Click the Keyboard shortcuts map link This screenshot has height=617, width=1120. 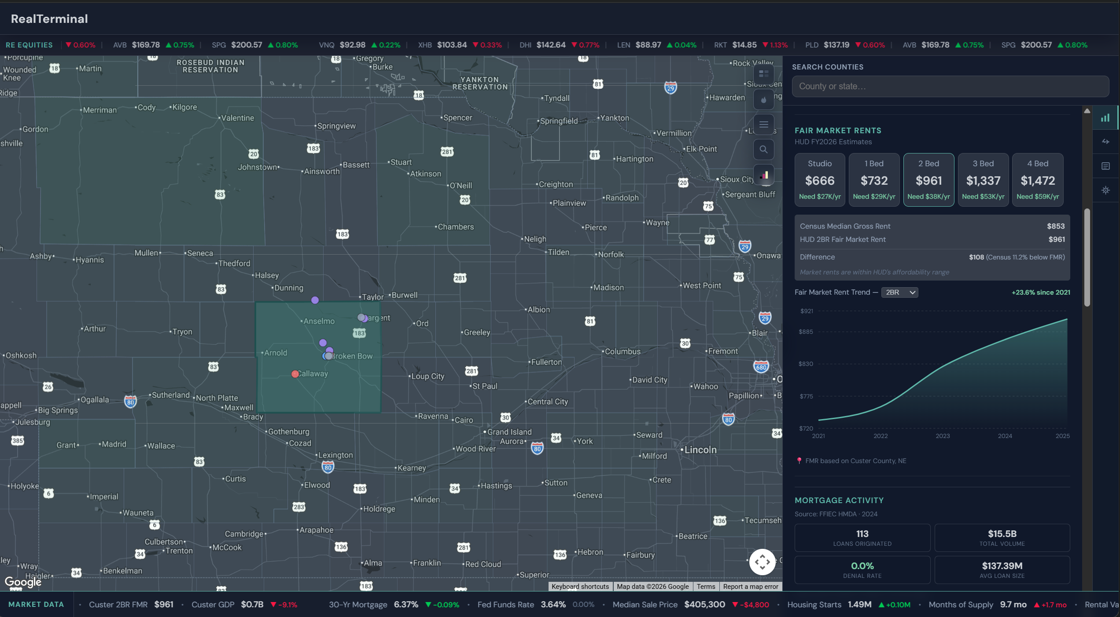[x=580, y=587]
